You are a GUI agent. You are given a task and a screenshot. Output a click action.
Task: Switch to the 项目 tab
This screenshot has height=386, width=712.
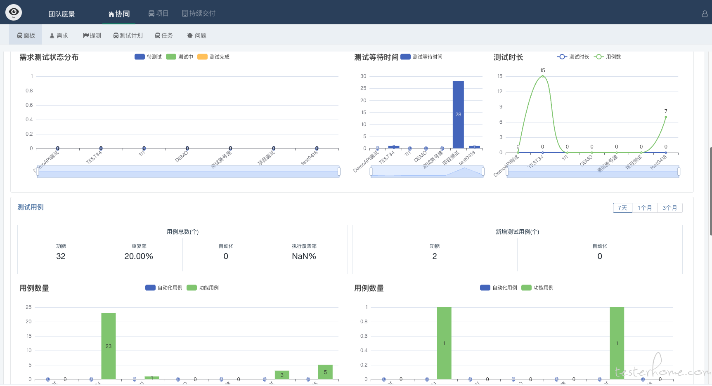[x=158, y=14]
